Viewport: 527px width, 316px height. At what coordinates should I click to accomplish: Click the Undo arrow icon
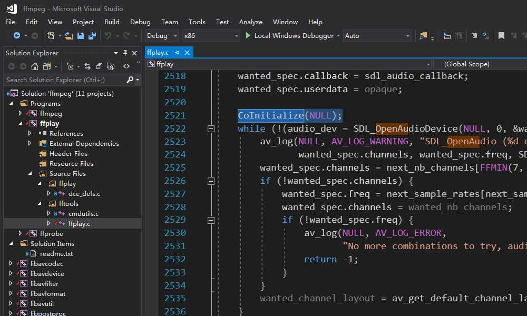[x=108, y=35]
